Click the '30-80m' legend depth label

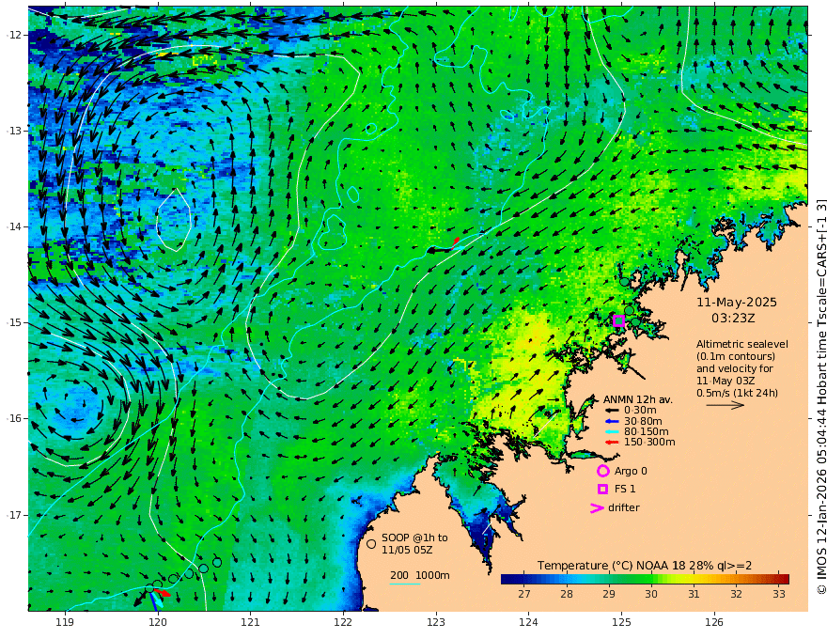[643, 421]
